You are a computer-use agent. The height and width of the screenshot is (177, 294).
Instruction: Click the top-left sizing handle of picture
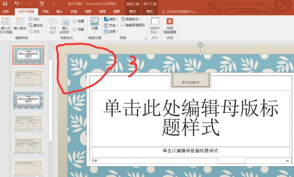[x=68, y=54]
